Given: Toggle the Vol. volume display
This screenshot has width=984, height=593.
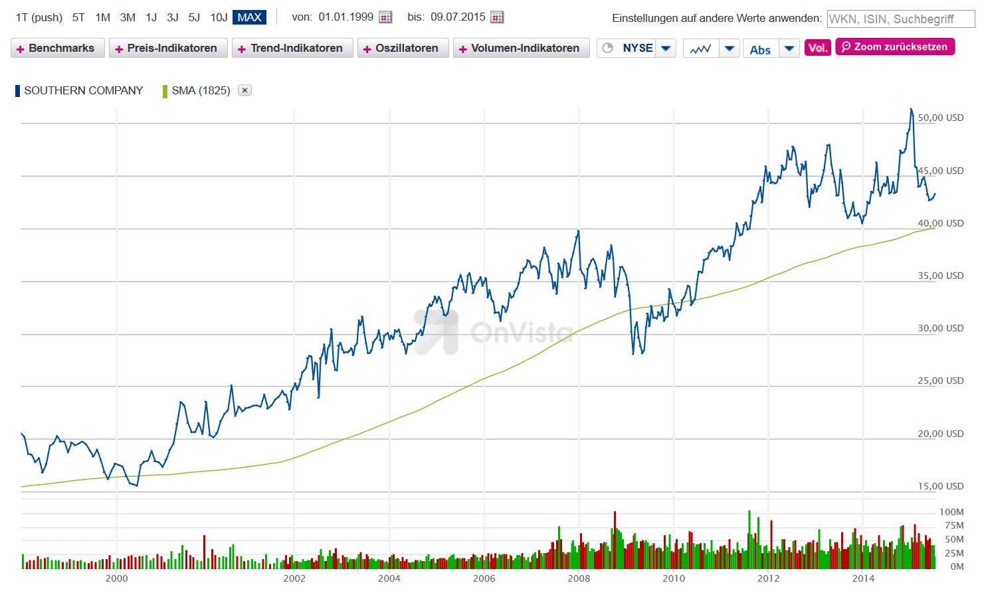Looking at the screenshot, I should tap(818, 48).
